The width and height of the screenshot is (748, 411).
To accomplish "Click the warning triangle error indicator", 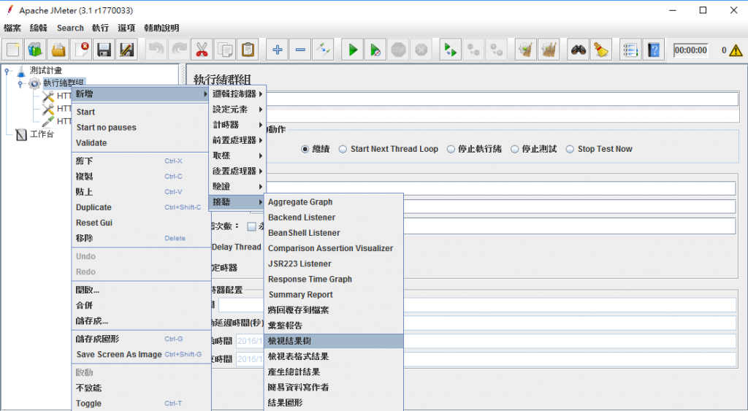I will click(736, 50).
